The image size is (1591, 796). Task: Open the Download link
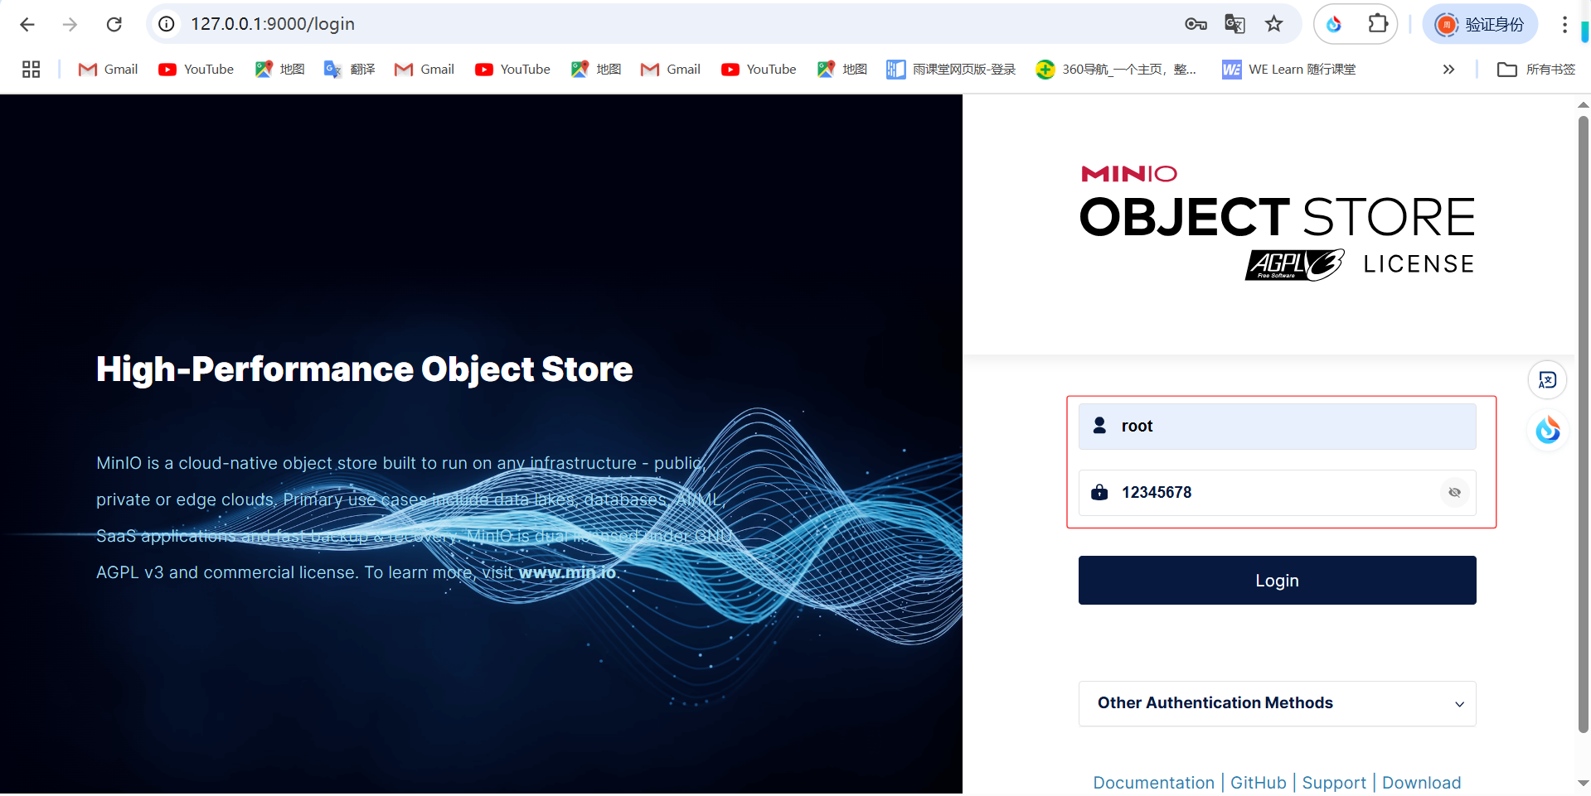pyautogui.click(x=1421, y=783)
